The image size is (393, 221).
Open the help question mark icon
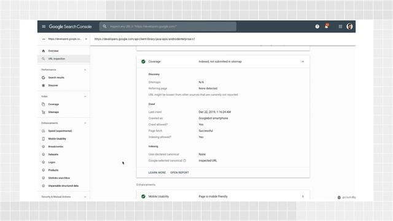317,26
